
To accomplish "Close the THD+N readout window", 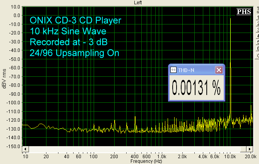I will 219,70.
